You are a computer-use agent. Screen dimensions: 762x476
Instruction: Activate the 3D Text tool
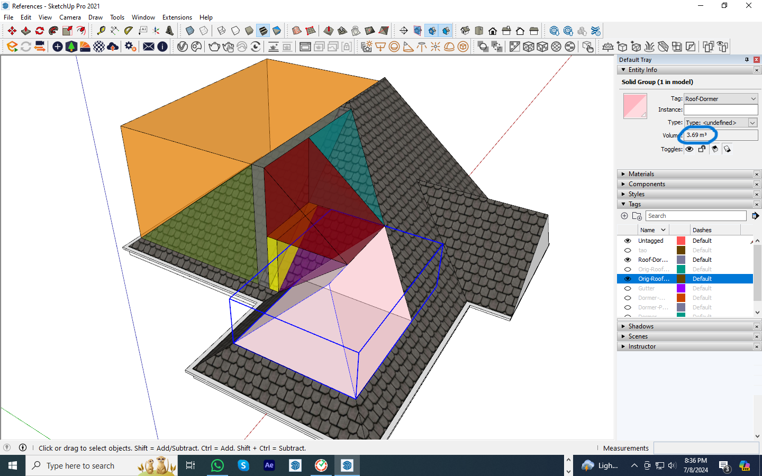tap(170, 31)
